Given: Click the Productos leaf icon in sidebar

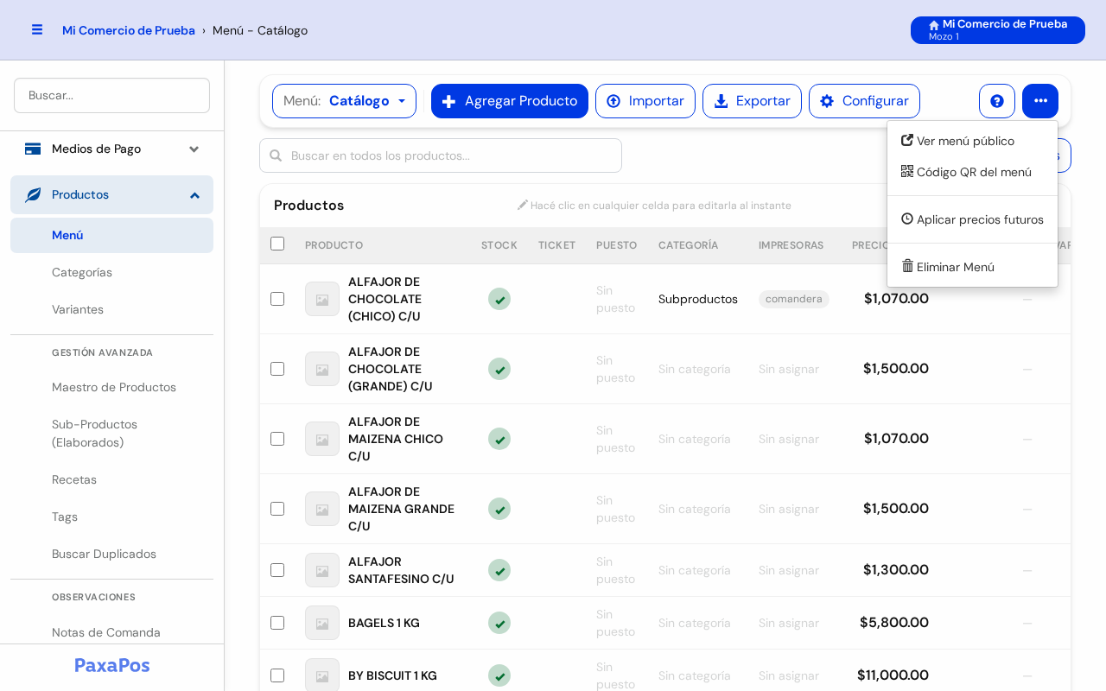Looking at the screenshot, I should click(33, 194).
